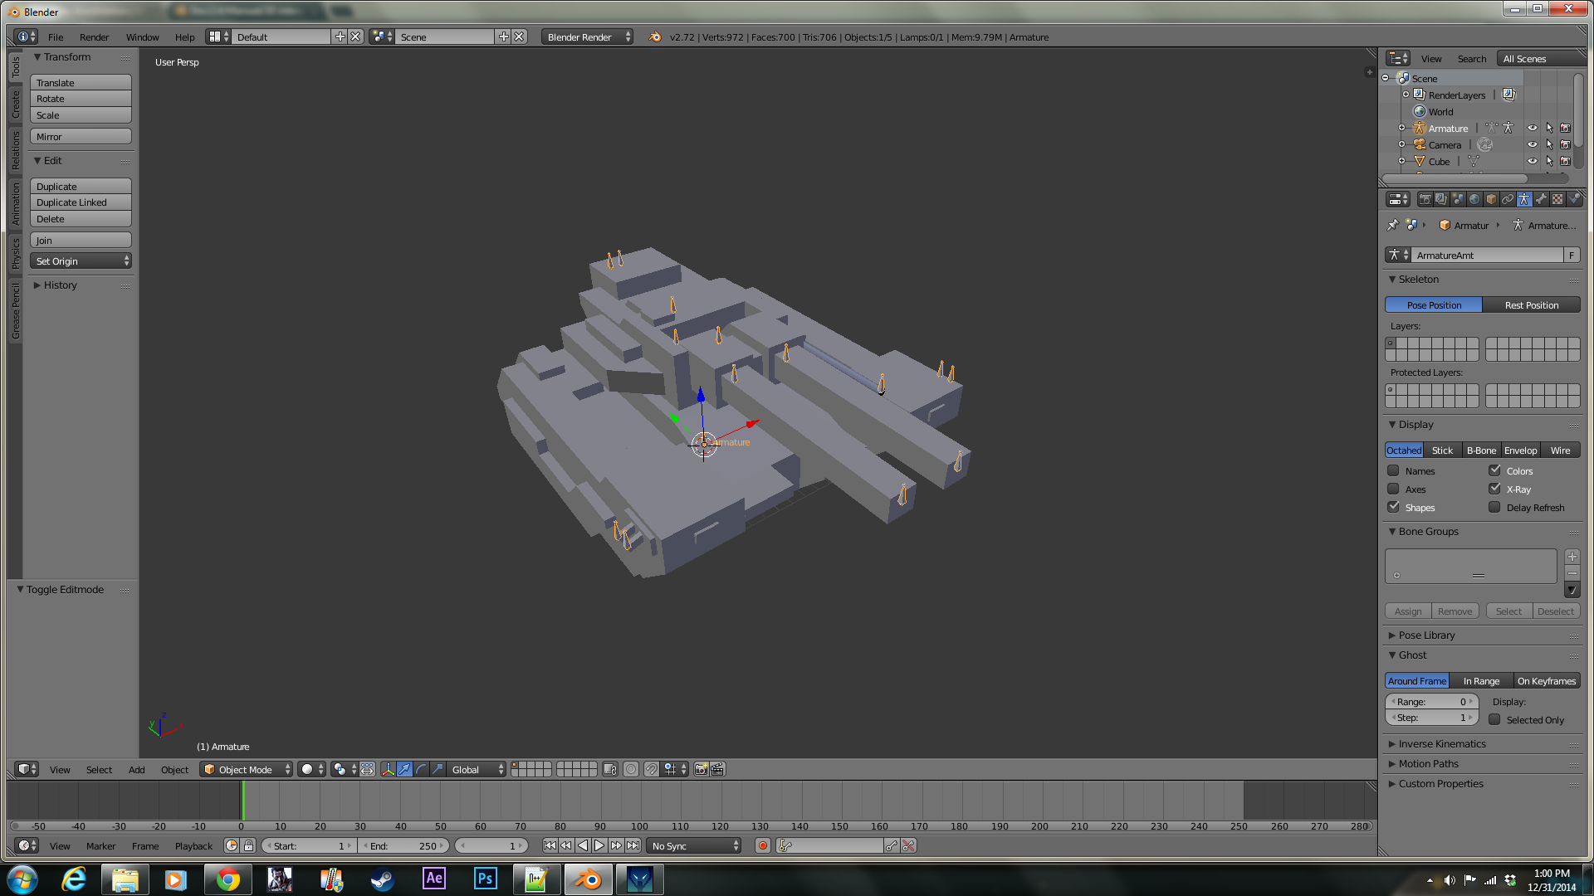Viewport: 1594px width, 896px height.
Task: Click the Join button
Action: [81, 240]
